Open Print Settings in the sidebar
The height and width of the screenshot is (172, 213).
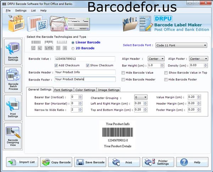click(x=13, y=108)
